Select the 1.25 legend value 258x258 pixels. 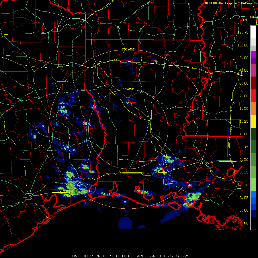coord(244,122)
